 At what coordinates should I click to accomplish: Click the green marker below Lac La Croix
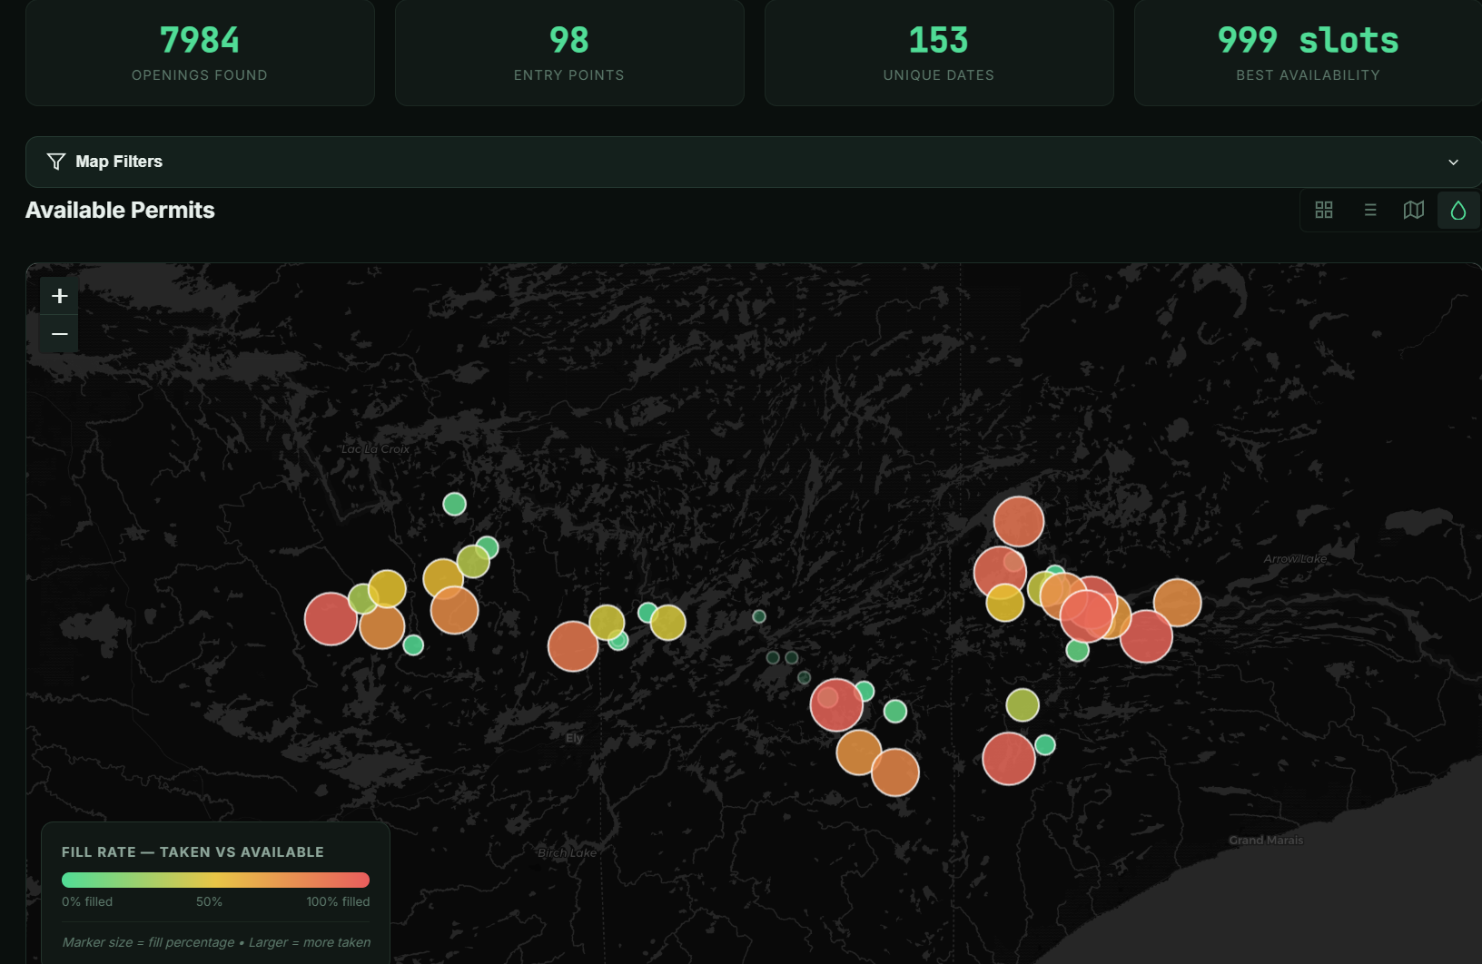pyautogui.click(x=454, y=504)
